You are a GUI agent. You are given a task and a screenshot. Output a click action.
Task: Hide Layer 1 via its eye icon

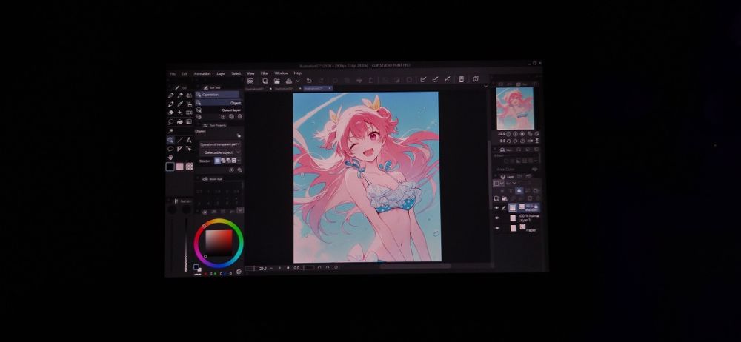point(496,218)
